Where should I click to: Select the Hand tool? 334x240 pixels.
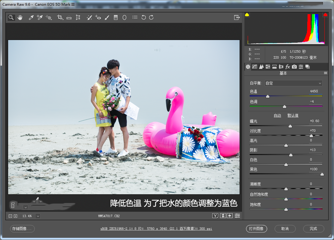[x=20, y=17]
